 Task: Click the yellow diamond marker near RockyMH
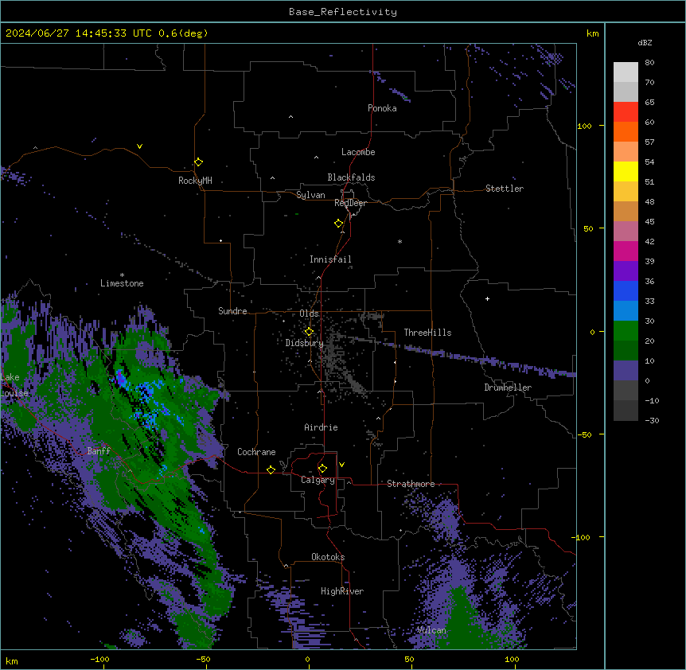[x=198, y=162]
